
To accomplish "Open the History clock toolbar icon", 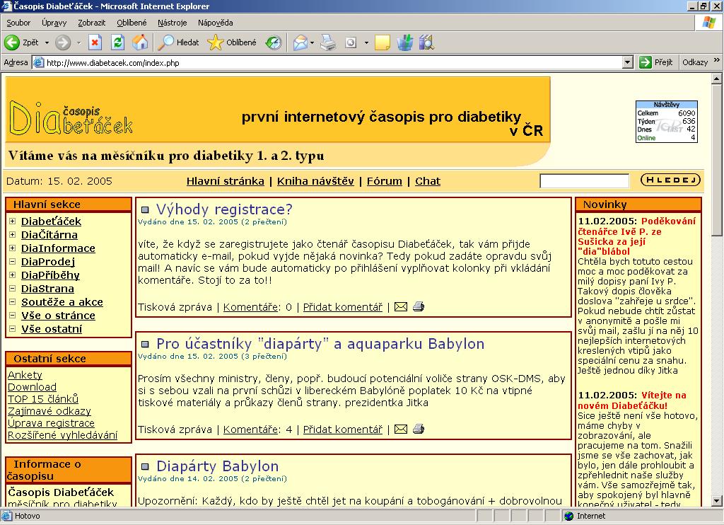I will tap(274, 42).
